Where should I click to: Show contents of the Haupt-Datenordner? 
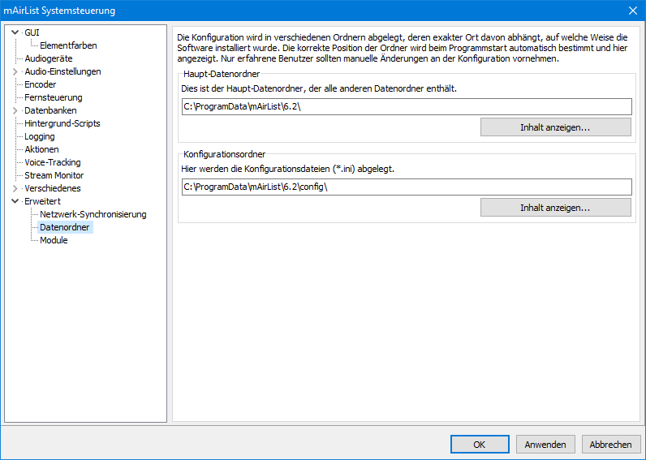(555, 127)
